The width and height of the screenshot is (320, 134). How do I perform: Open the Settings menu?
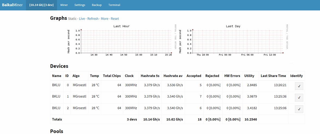[x=80, y=5]
